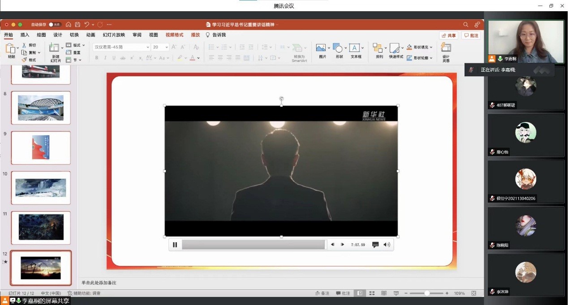Increase the font size with the larger A
Image resolution: width=568 pixels, height=305 pixels.
(x=174, y=47)
